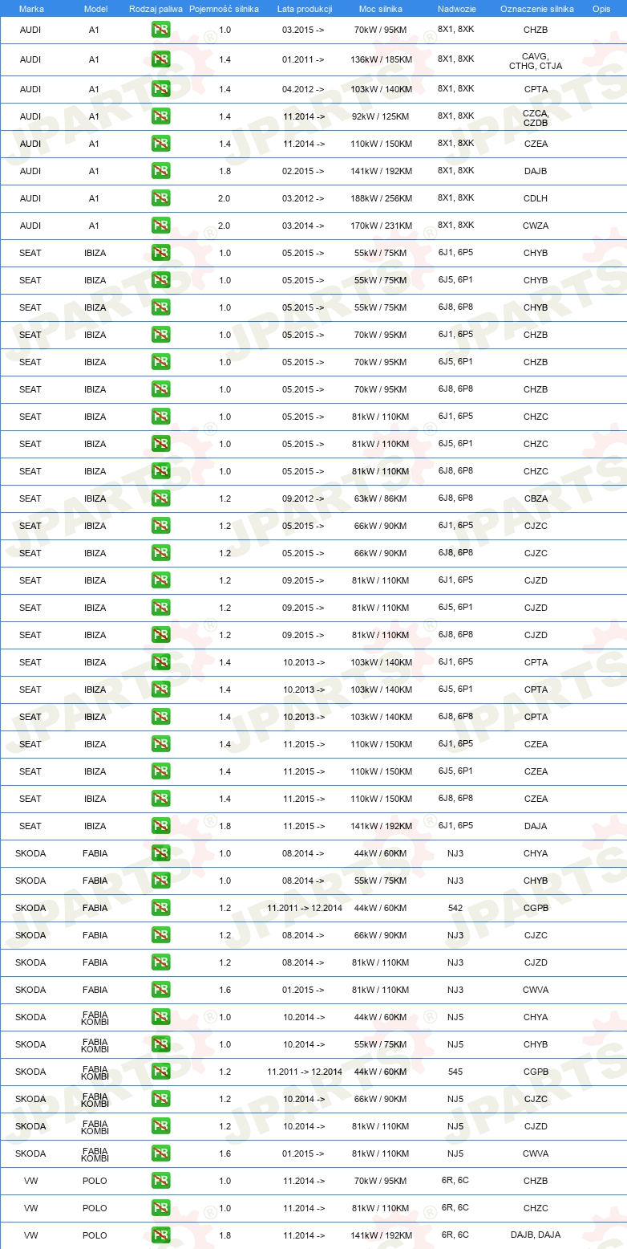The image size is (627, 1249).
Task: Click fuel icon in VW Polo CHZC row
Action: point(160,1208)
